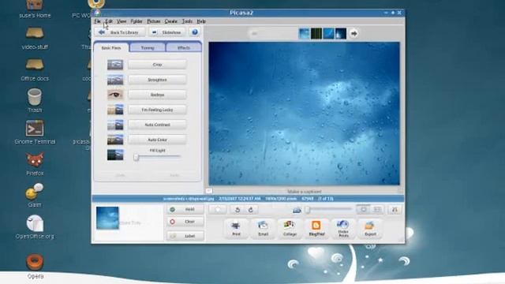Select the video-stuff desktop folder
Screen dimensions: 505x284
[x=35, y=39]
